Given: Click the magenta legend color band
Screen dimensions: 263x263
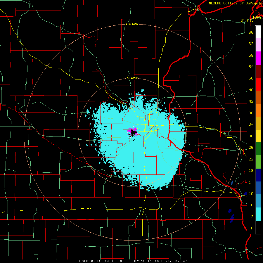Looking at the screenshot, I should click(258, 58).
